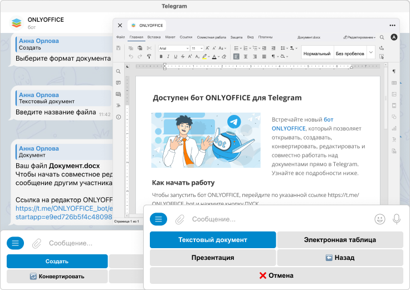Click the Select all icon below Replace
Viewport: 410px width, 290px height.
382,56
